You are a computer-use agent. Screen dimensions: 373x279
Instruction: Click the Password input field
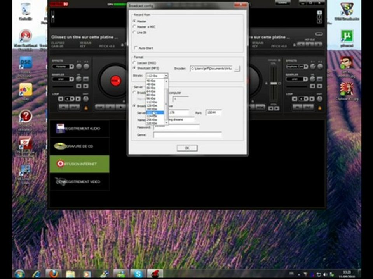(x=176, y=127)
